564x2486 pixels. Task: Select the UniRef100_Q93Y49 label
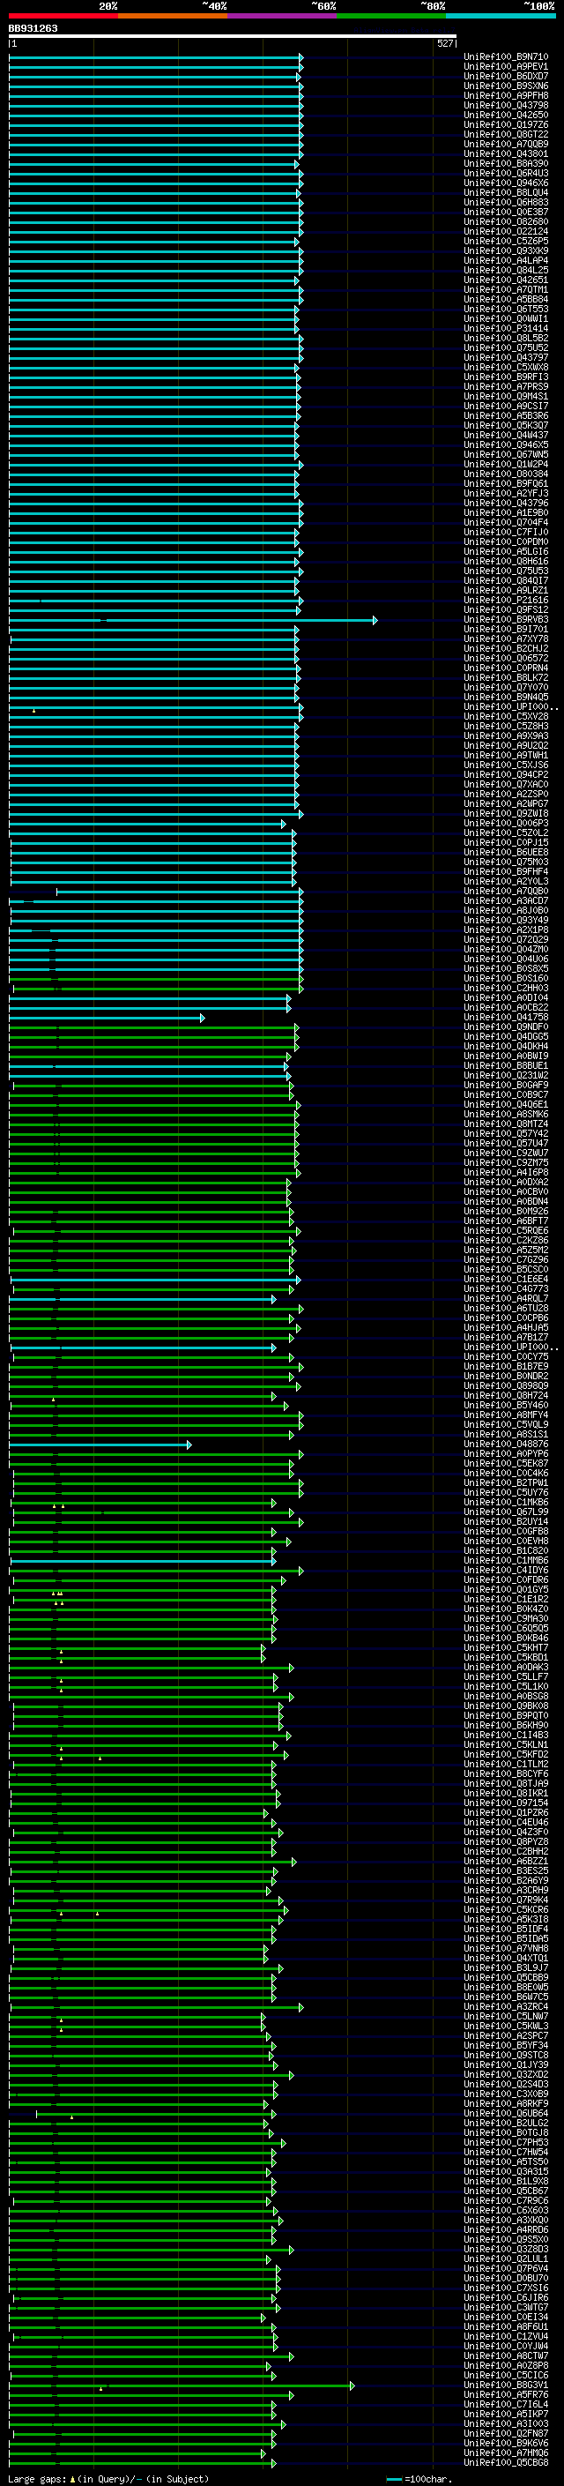coord(506,921)
